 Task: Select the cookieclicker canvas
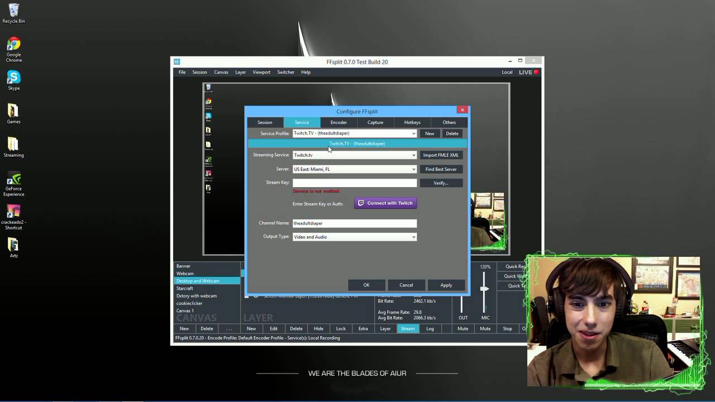208,303
